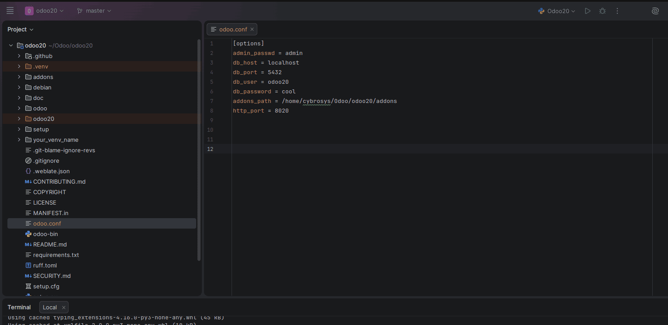Click the README.md markdown icon
This screenshot has height=325, width=668.
click(x=28, y=244)
